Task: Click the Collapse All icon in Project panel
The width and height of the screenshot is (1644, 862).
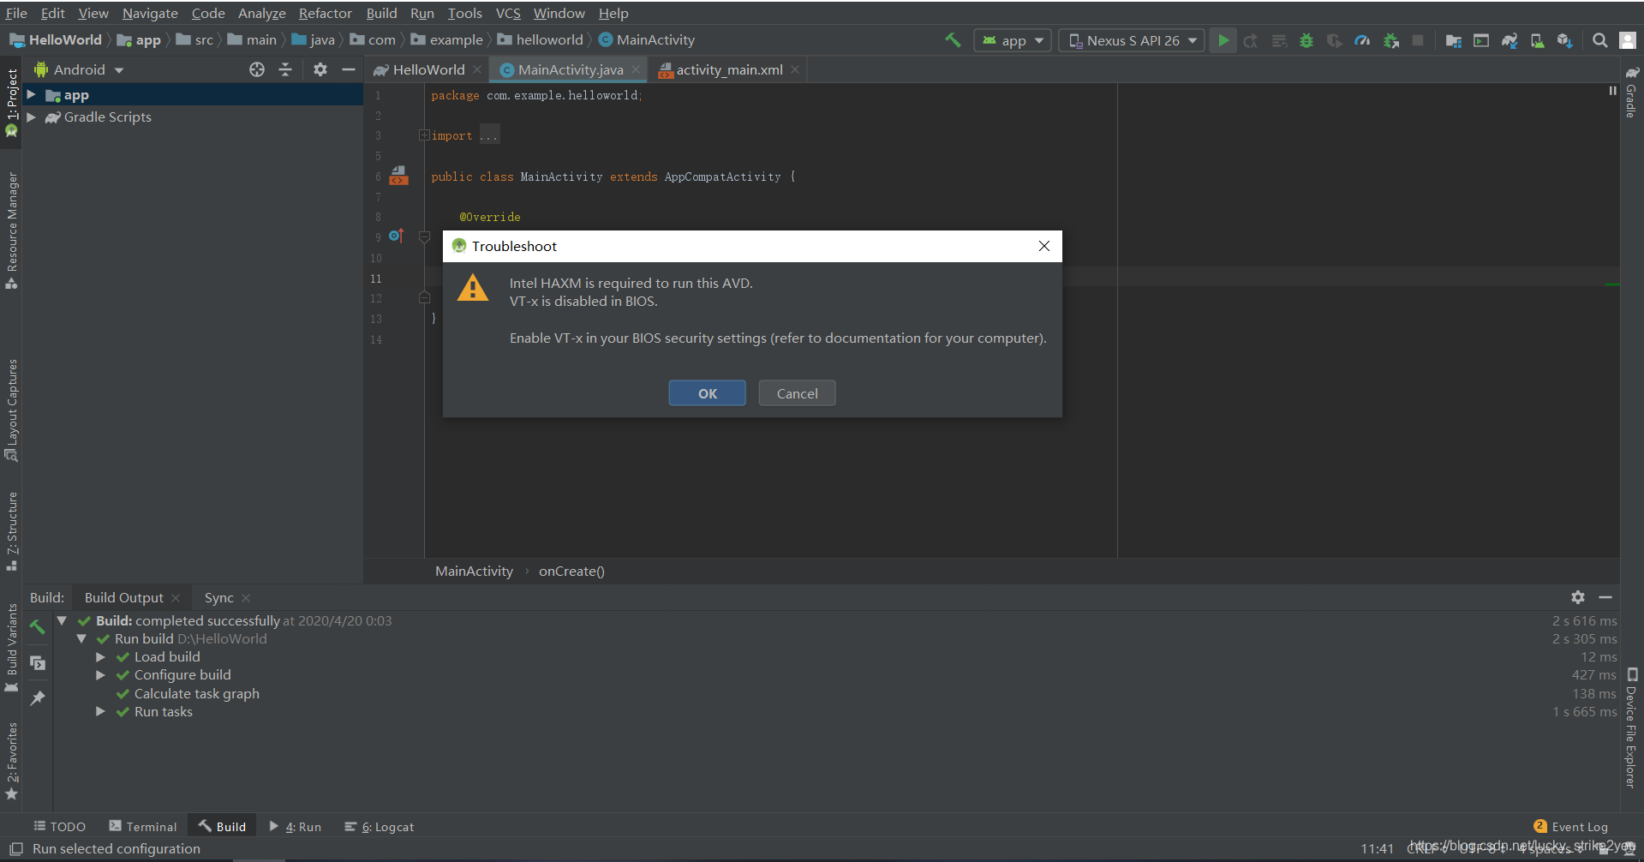Action: tap(285, 69)
